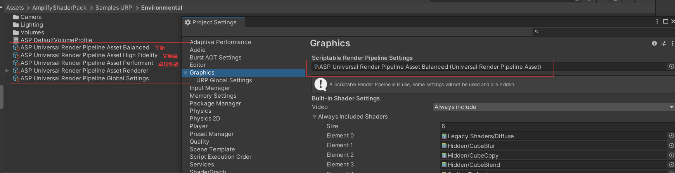Go to Assets in the breadcrumb path
This screenshot has height=173, width=675.
(15, 8)
